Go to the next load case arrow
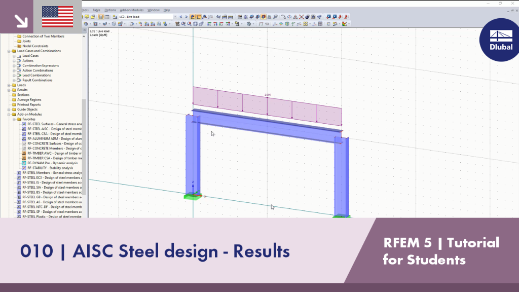 [x=187, y=17]
